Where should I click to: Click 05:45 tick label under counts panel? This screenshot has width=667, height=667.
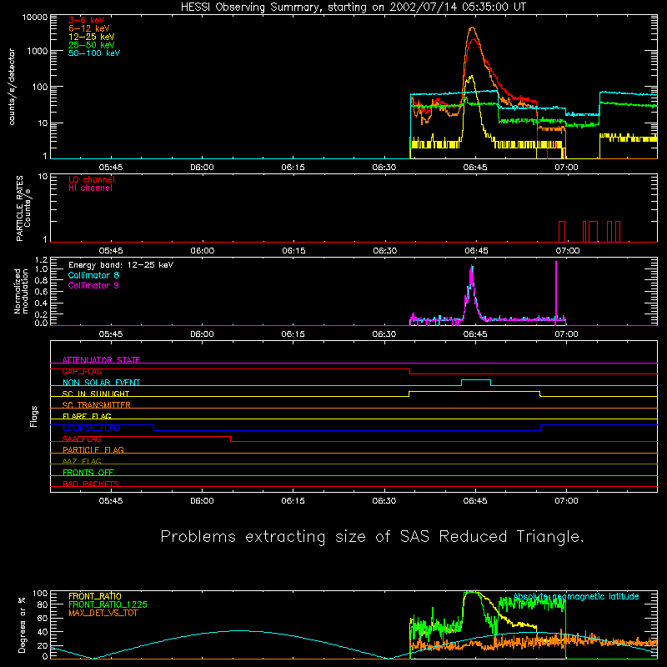coord(111,168)
